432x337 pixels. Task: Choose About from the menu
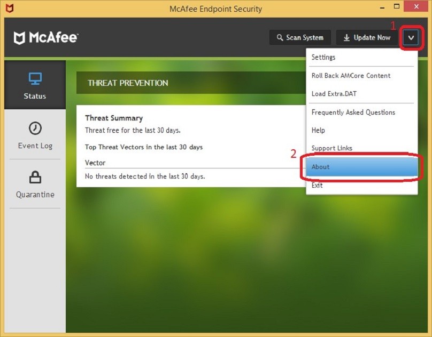click(x=362, y=167)
